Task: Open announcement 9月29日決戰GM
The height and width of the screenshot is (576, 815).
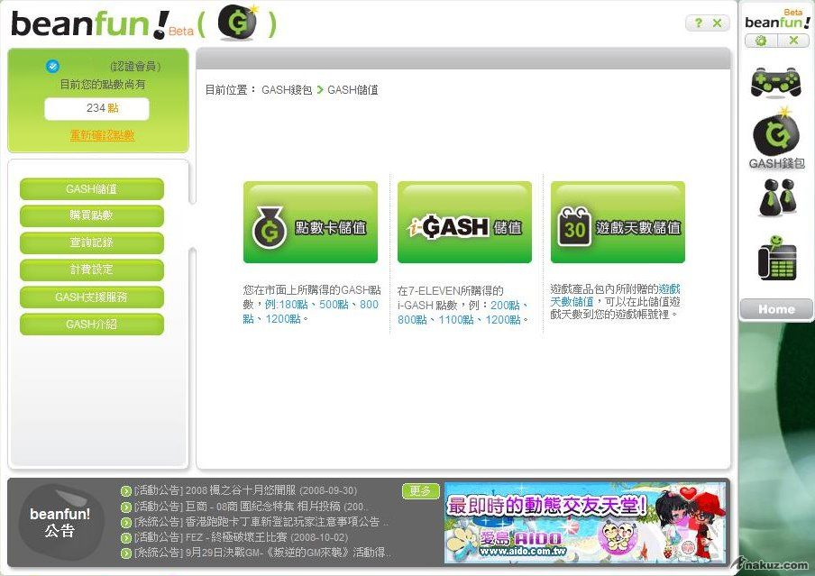Action: tap(262, 553)
